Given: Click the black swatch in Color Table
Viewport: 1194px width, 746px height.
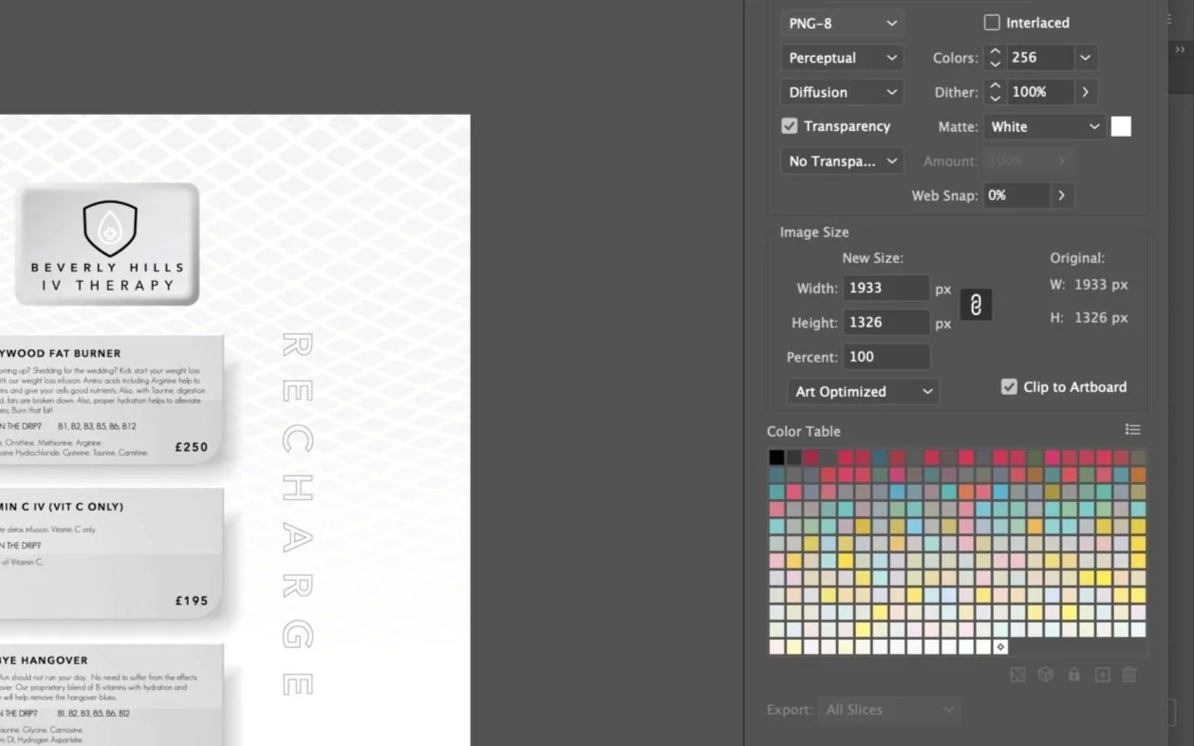Looking at the screenshot, I should coord(776,457).
